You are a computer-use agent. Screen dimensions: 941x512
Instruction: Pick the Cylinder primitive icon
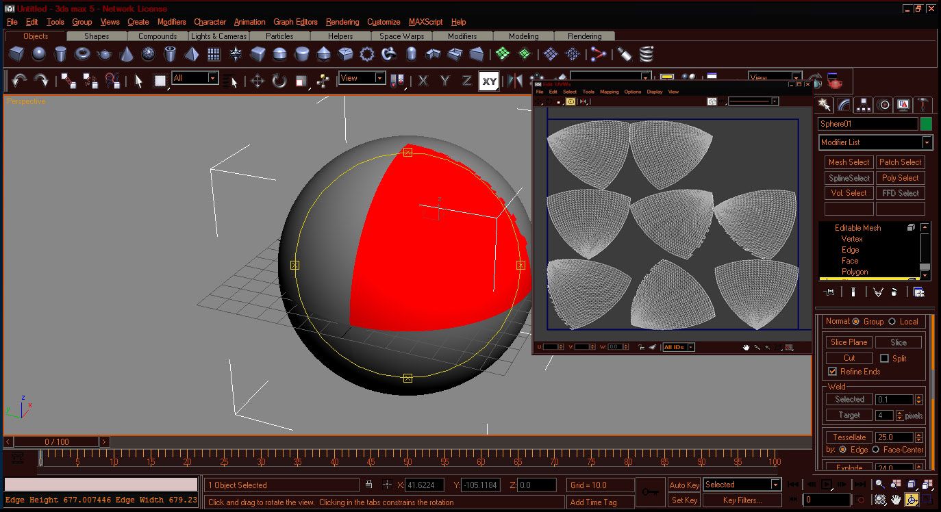point(60,54)
